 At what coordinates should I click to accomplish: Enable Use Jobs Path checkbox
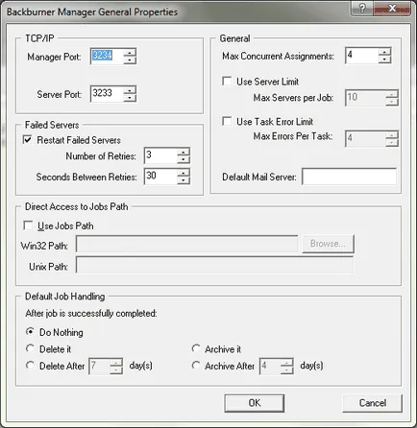tap(28, 226)
